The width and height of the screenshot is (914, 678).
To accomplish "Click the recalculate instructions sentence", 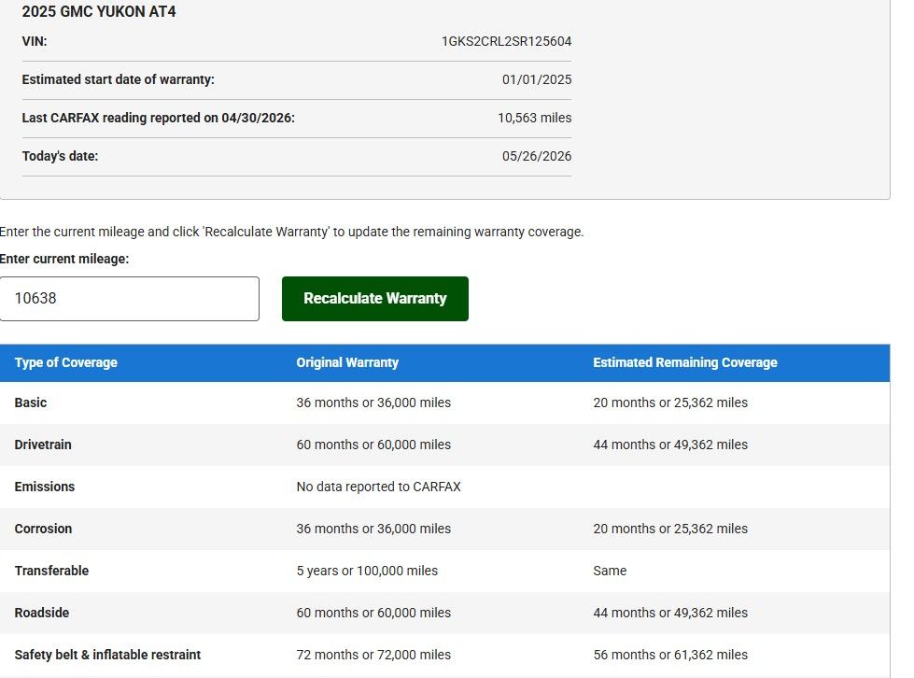I will pos(291,232).
